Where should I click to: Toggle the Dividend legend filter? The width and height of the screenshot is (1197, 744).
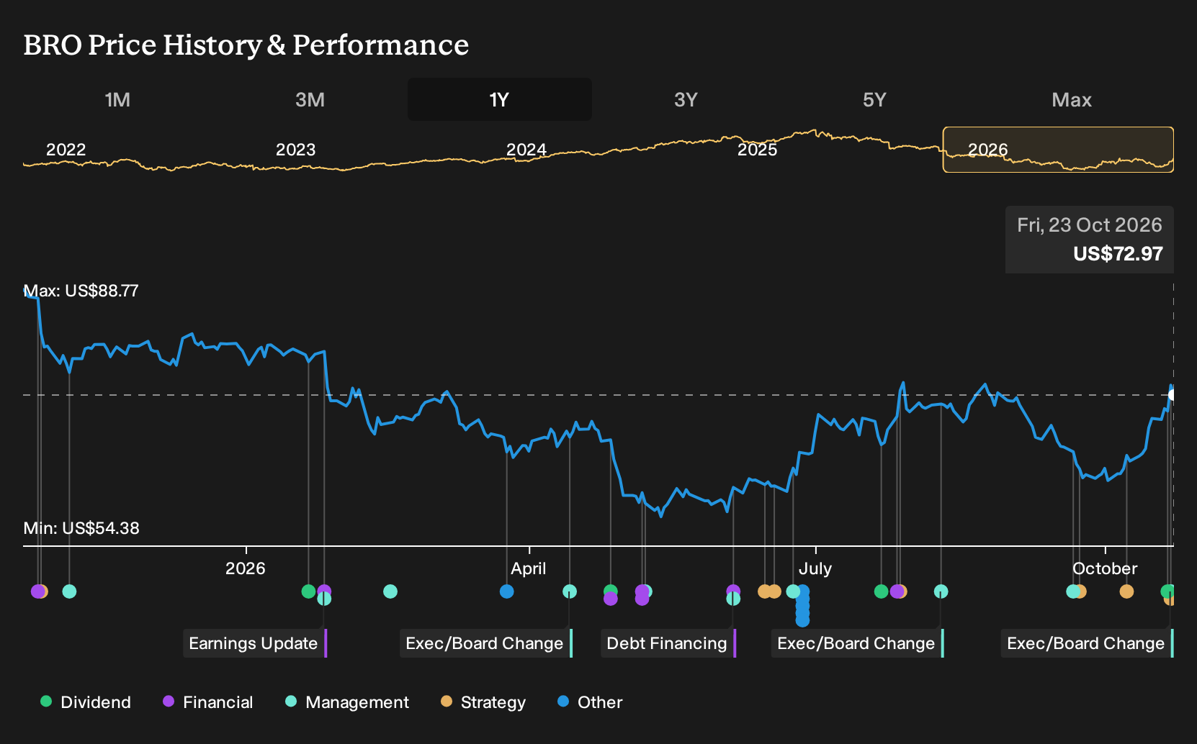click(86, 702)
